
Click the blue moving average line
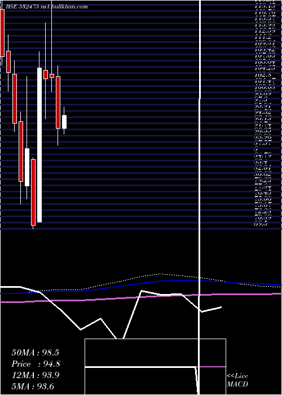pos(141,287)
